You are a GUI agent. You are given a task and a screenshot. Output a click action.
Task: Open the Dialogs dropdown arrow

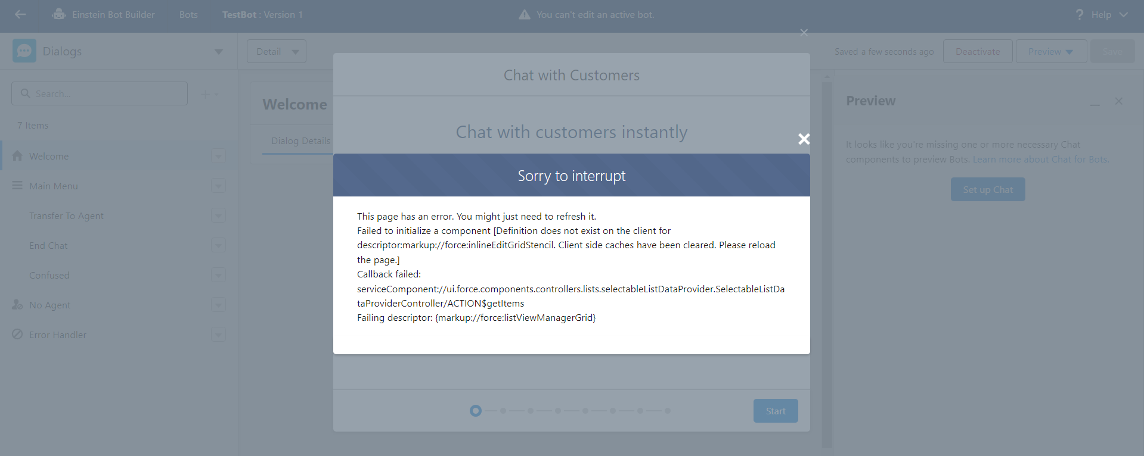[x=218, y=52]
